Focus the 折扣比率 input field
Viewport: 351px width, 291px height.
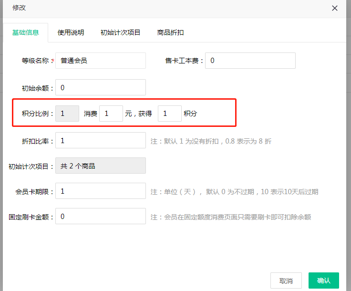coord(100,141)
